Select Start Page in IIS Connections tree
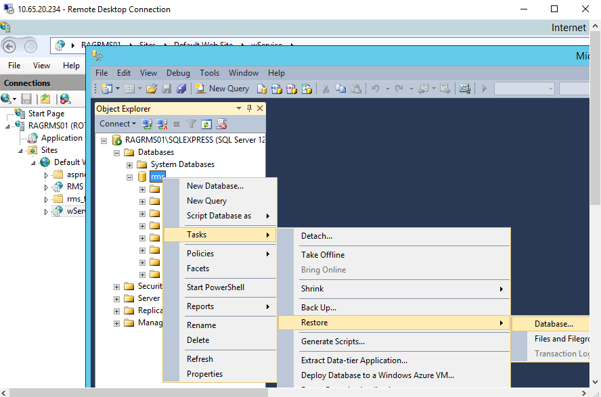601x397 pixels. [x=46, y=114]
